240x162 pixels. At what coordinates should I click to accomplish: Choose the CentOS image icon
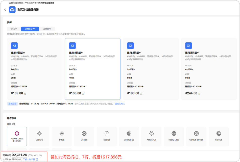(x=39, y=133)
